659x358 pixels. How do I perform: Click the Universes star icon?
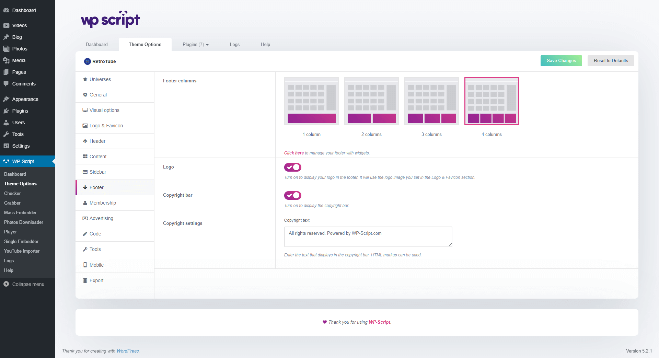[x=85, y=79]
